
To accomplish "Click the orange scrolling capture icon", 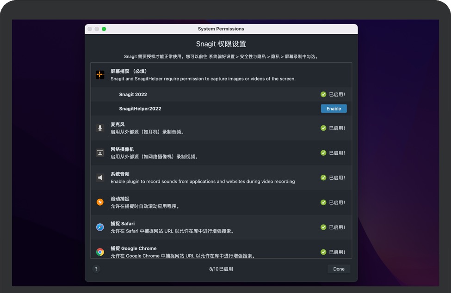I will pos(100,202).
